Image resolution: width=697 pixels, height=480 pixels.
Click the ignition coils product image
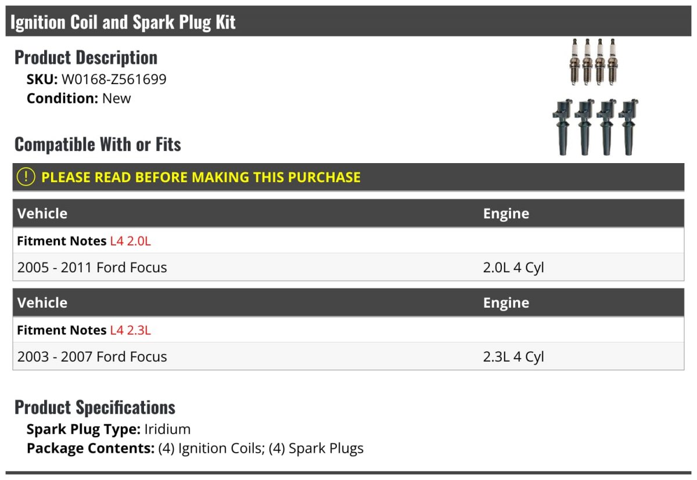click(x=595, y=127)
